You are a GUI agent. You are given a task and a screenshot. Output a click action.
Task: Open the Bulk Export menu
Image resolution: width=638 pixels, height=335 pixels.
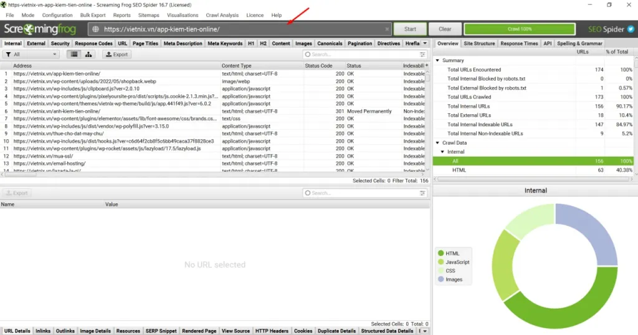(93, 15)
